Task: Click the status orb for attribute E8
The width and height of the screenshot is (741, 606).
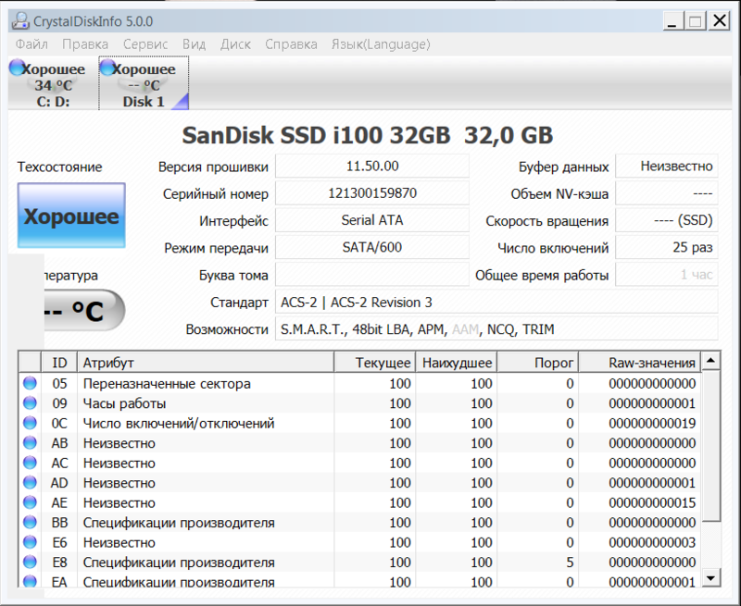Action: [30, 562]
